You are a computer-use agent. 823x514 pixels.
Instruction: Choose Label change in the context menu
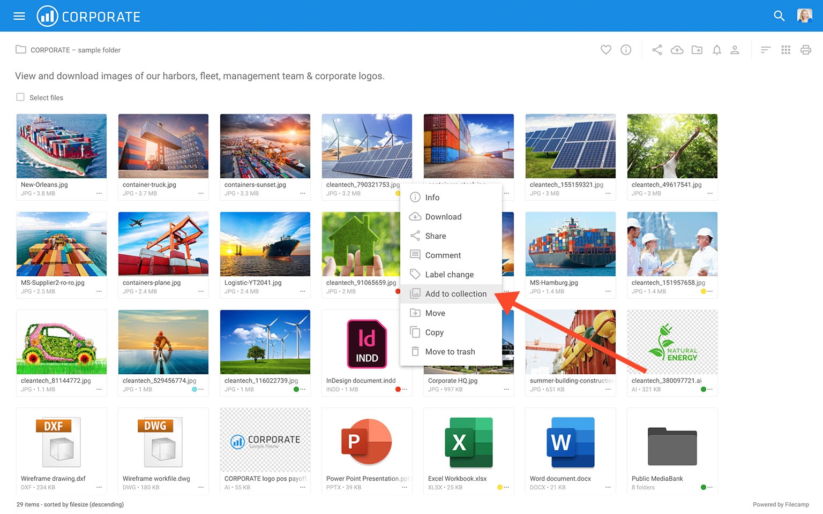click(x=451, y=274)
